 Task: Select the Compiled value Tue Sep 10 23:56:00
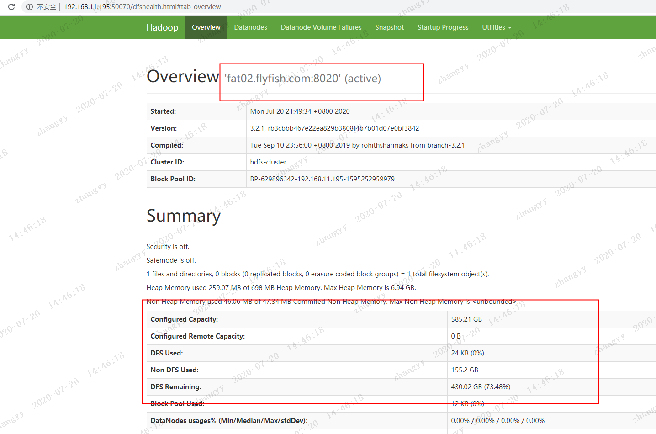tap(357, 145)
